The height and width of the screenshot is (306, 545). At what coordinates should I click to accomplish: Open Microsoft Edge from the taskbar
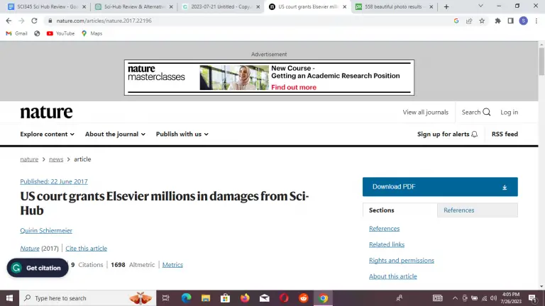187,298
